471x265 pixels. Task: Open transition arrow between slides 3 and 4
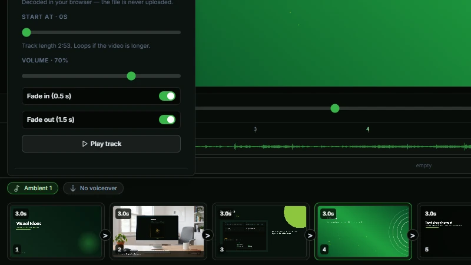point(310,236)
